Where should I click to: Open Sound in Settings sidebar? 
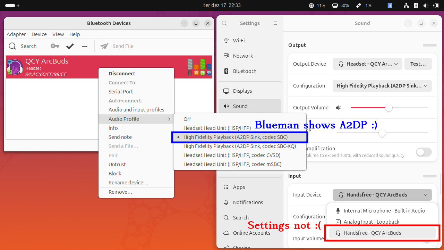[250, 106]
